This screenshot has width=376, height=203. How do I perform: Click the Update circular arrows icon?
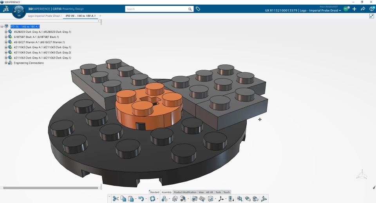[152, 199]
